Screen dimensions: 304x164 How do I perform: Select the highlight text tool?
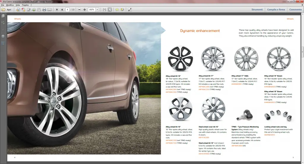(122, 9)
